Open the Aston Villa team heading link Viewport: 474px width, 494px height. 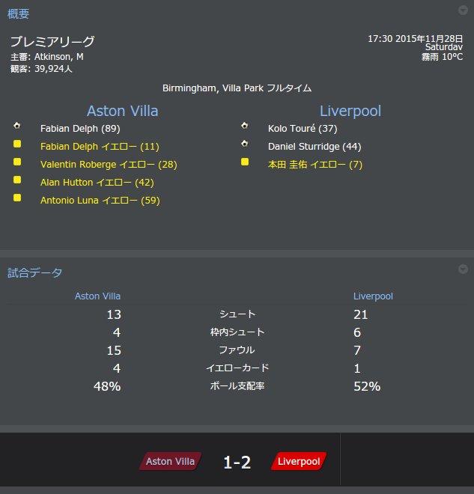click(122, 111)
